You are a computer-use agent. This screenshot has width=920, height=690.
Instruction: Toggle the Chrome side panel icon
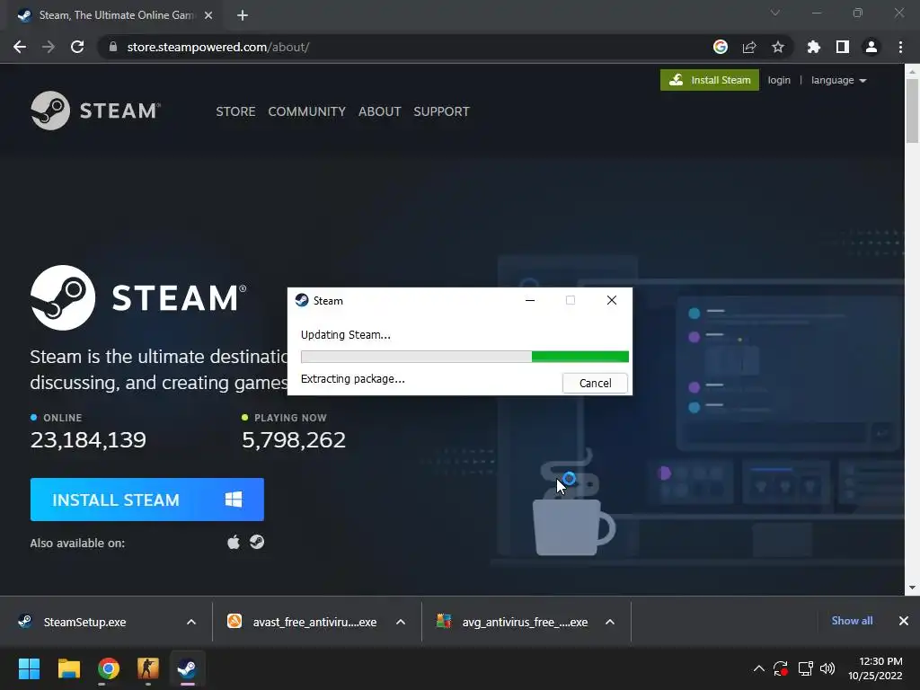pos(843,47)
